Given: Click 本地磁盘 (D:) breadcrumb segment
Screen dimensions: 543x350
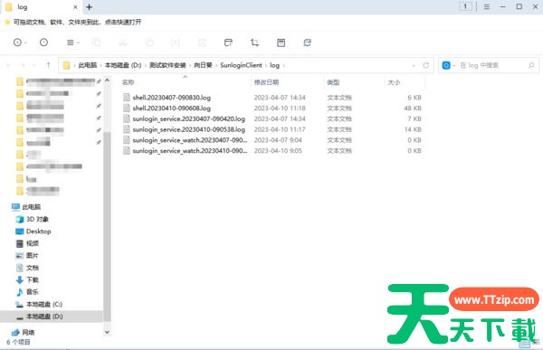Looking at the screenshot, I should click(123, 65).
